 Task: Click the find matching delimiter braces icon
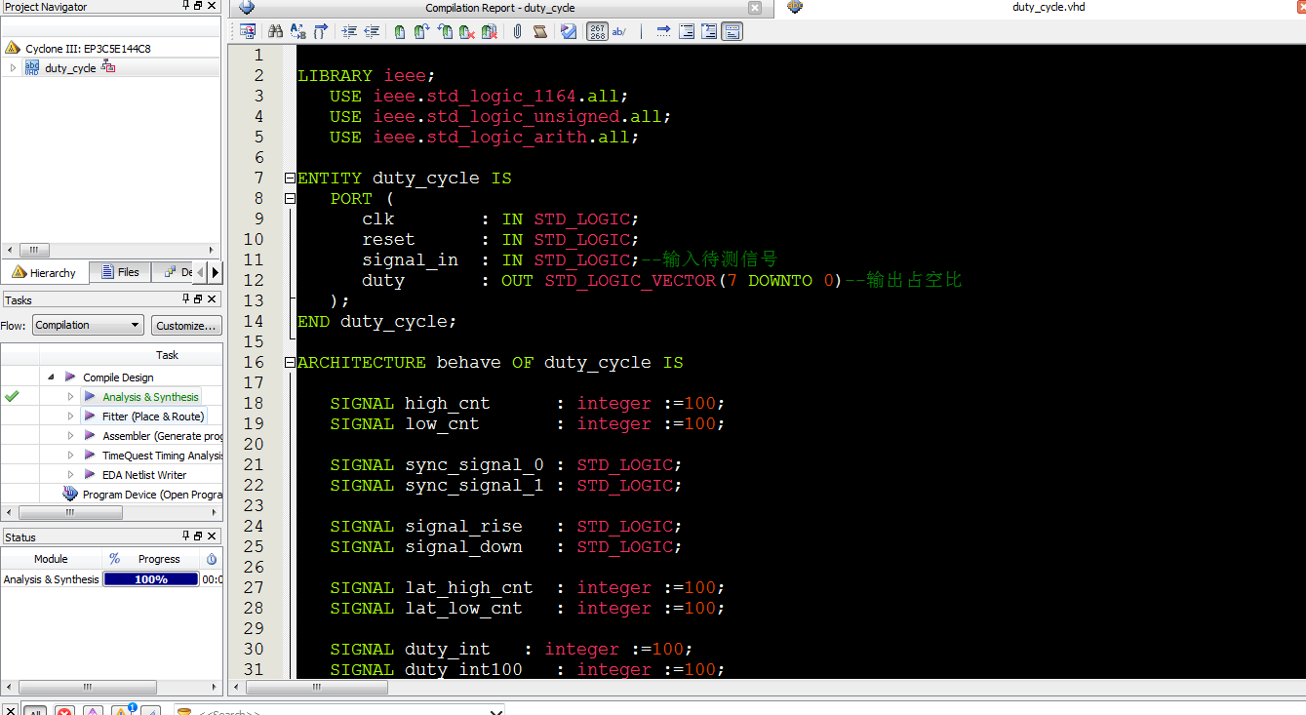pyautogui.click(x=321, y=31)
